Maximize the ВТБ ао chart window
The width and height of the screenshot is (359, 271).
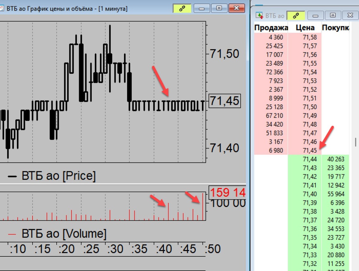click(x=219, y=8)
